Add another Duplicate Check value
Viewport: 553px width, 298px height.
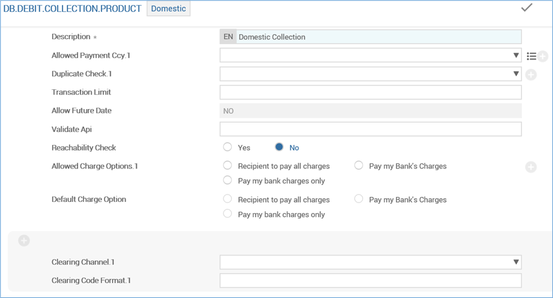(531, 75)
